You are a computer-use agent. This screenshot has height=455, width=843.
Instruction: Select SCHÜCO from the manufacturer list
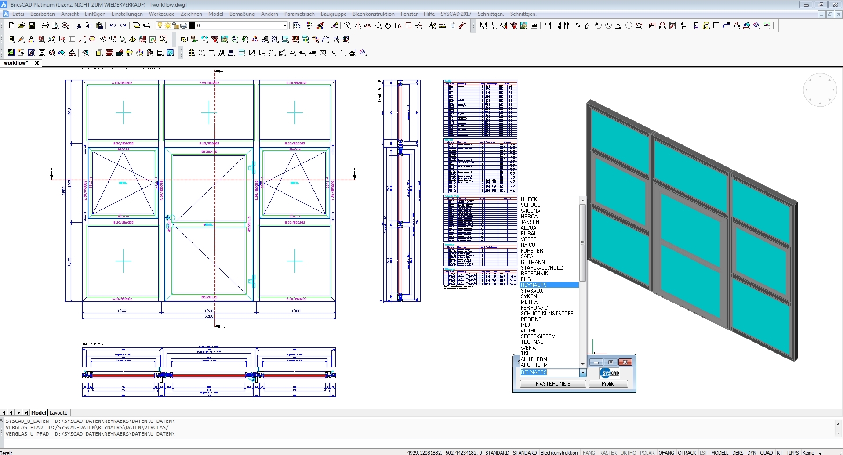[x=531, y=205]
